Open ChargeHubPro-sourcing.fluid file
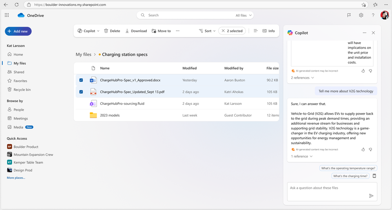The width and height of the screenshot is (392, 210). (122, 104)
